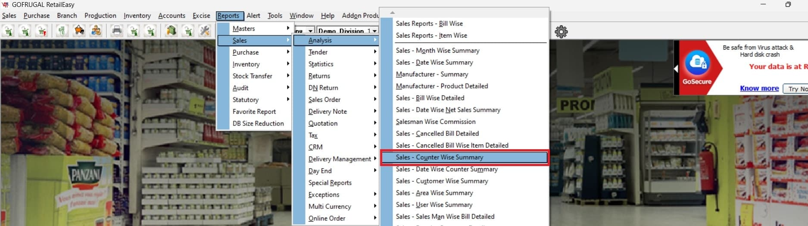This screenshot has width=808, height=226.
Task: Open the DN Return submenu
Action: click(336, 88)
